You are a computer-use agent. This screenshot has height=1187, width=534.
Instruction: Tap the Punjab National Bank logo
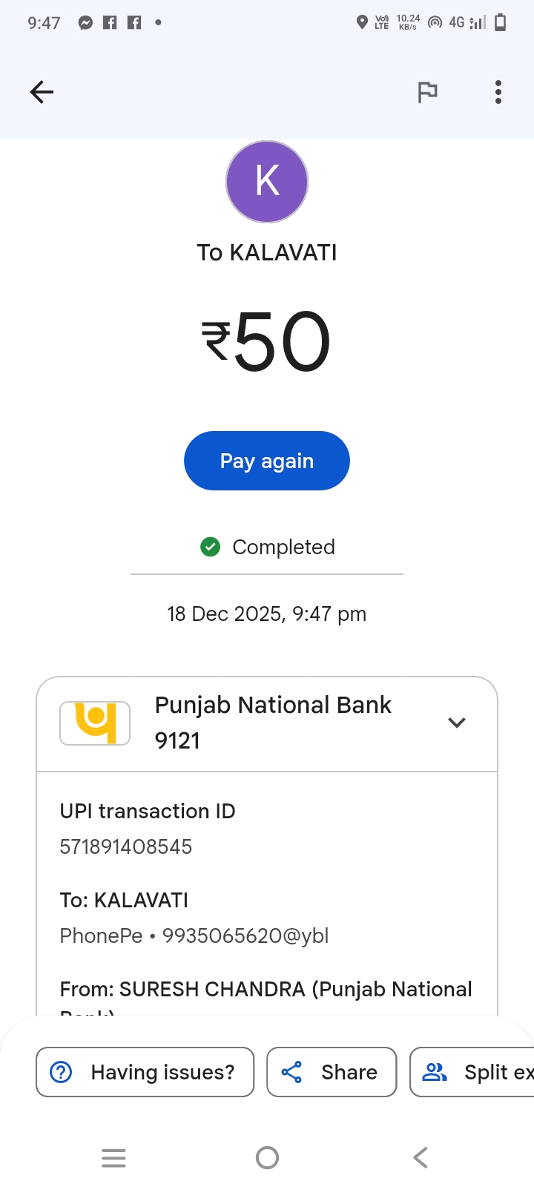coord(95,723)
